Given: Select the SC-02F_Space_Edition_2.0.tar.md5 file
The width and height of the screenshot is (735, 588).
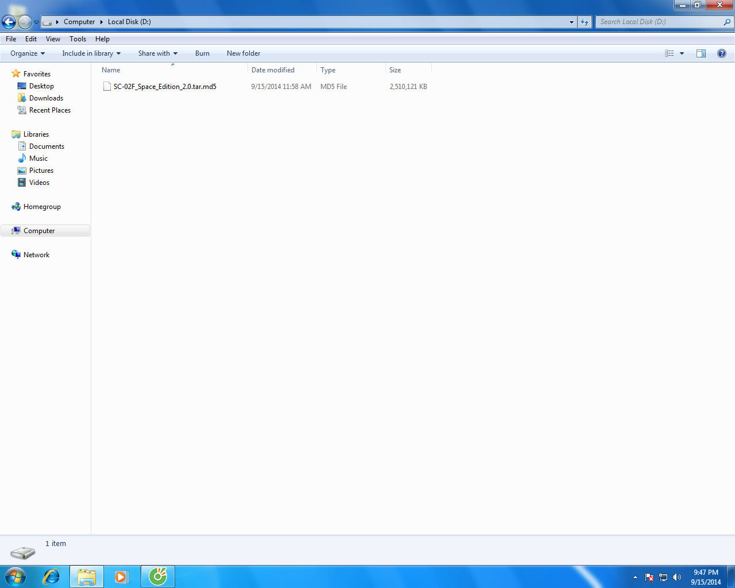Looking at the screenshot, I should (x=165, y=87).
